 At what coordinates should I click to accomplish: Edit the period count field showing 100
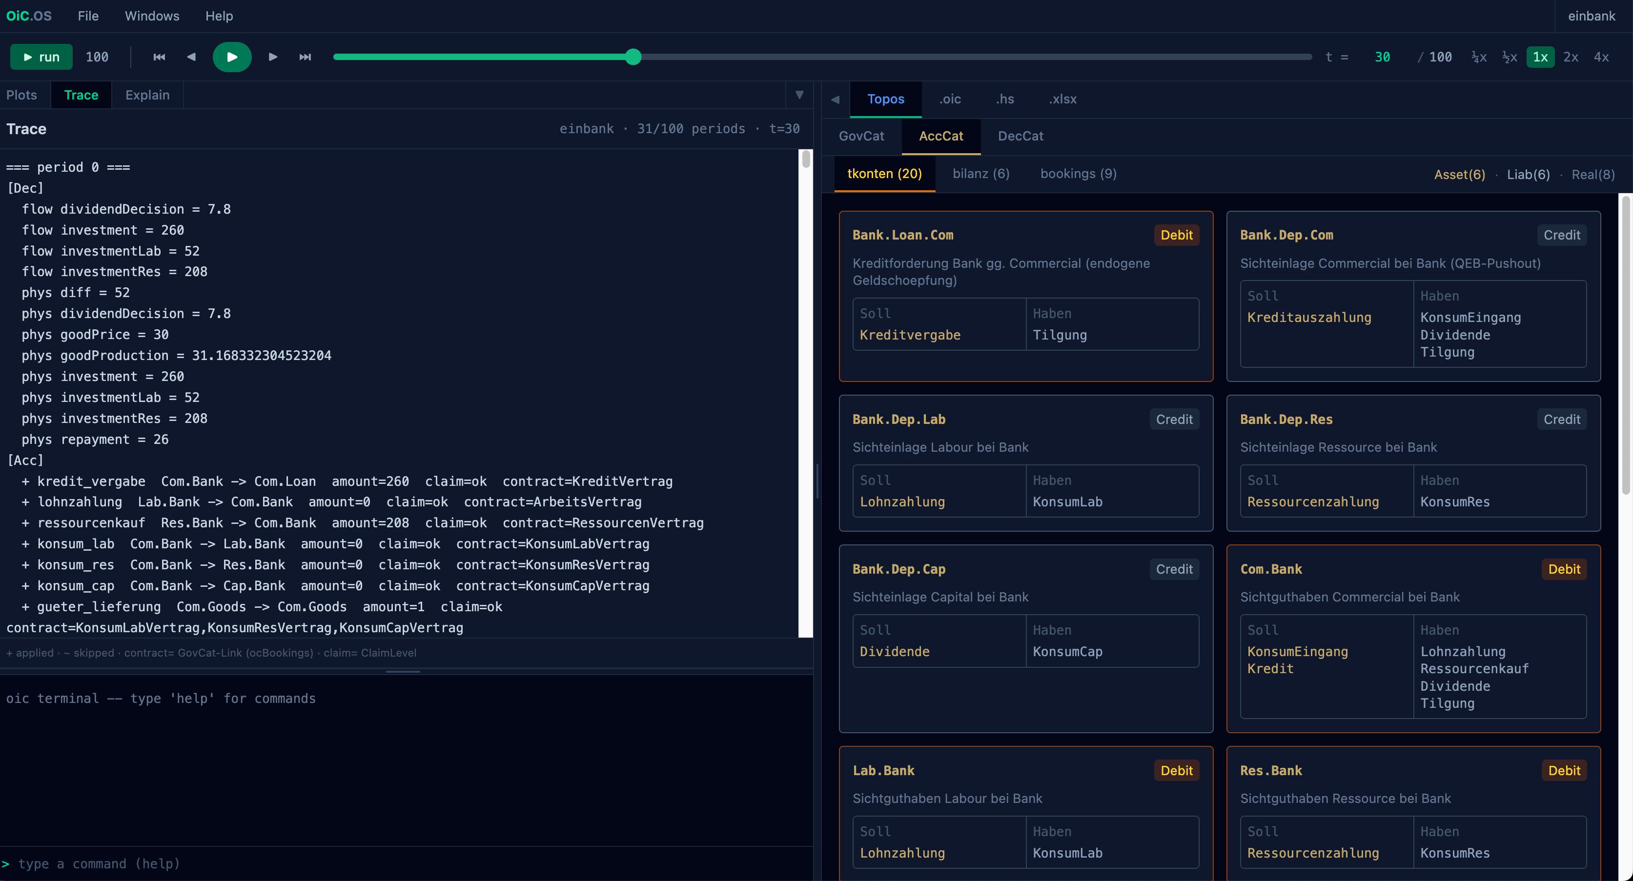(x=97, y=57)
